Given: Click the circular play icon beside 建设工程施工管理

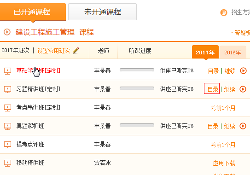Looking at the screenshot, I should [x=7, y=32].
